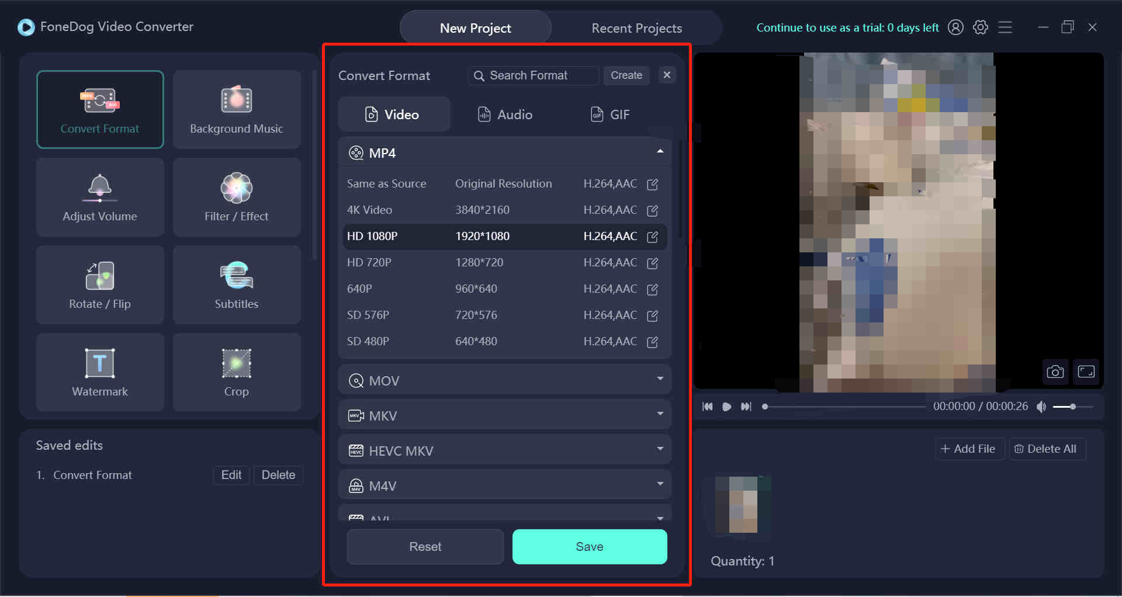Viewport: 1122px width, 597px height.
Task: Take a snapshot with the camera icon
Action: pyautogui.click(x=1055, y=372)
